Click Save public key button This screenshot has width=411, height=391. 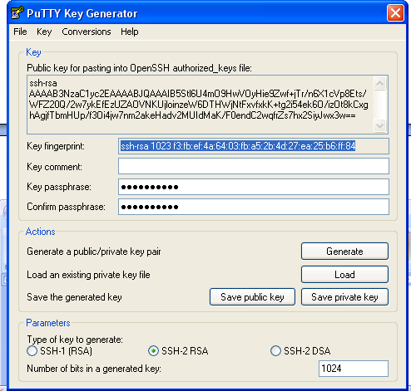coord(252,297)
